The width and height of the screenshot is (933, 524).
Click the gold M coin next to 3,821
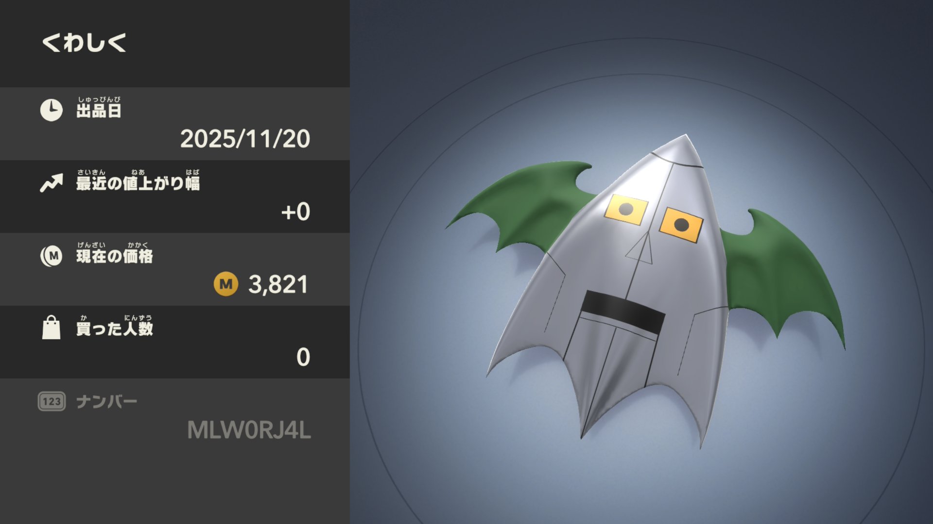tap(226, 284)
